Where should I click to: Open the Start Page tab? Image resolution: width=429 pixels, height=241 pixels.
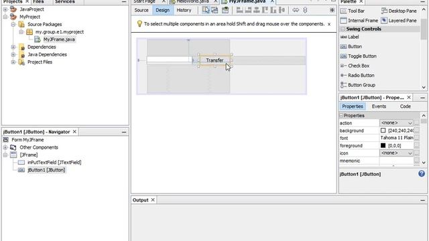[145, 1]
